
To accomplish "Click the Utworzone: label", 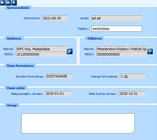I will [x=32, y=18].
